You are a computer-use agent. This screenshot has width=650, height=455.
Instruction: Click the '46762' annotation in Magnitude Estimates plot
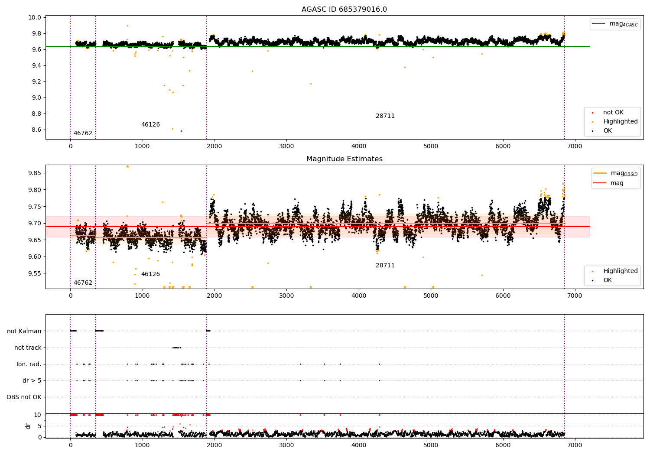point(83,283)
